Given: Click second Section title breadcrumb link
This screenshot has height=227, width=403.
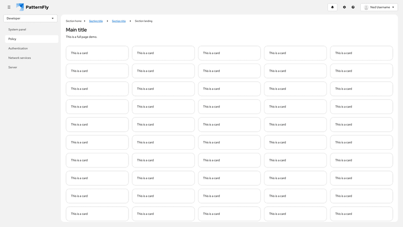Looking at the screenshot, I should pos(119,21).
